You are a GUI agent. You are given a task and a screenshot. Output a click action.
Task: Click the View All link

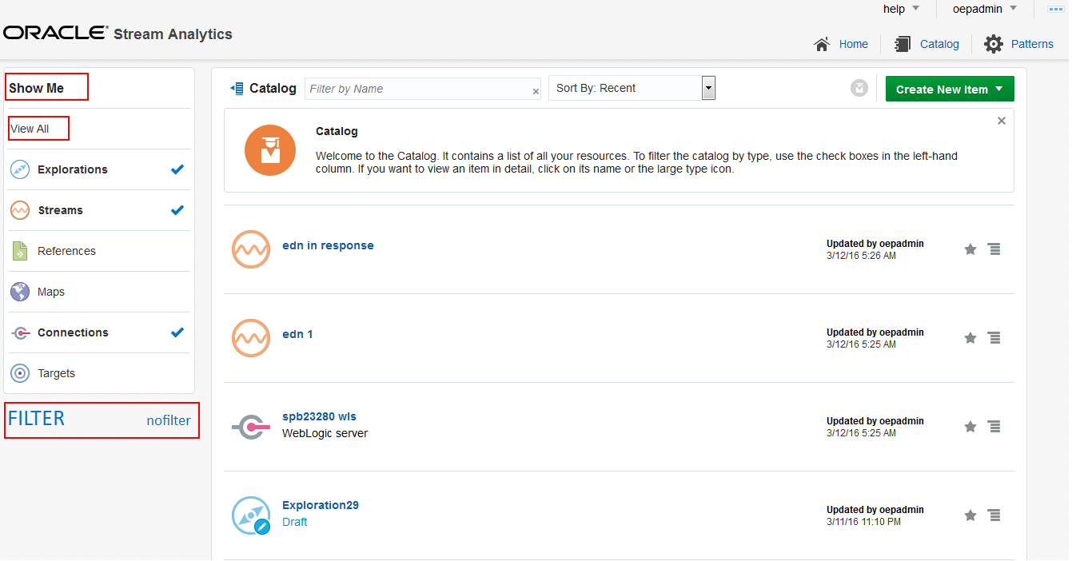pos(30,129)
